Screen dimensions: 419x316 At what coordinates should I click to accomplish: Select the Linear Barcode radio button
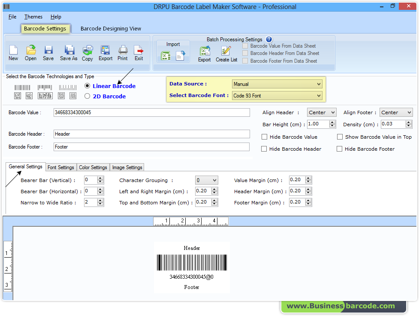[x=87, y=86]
